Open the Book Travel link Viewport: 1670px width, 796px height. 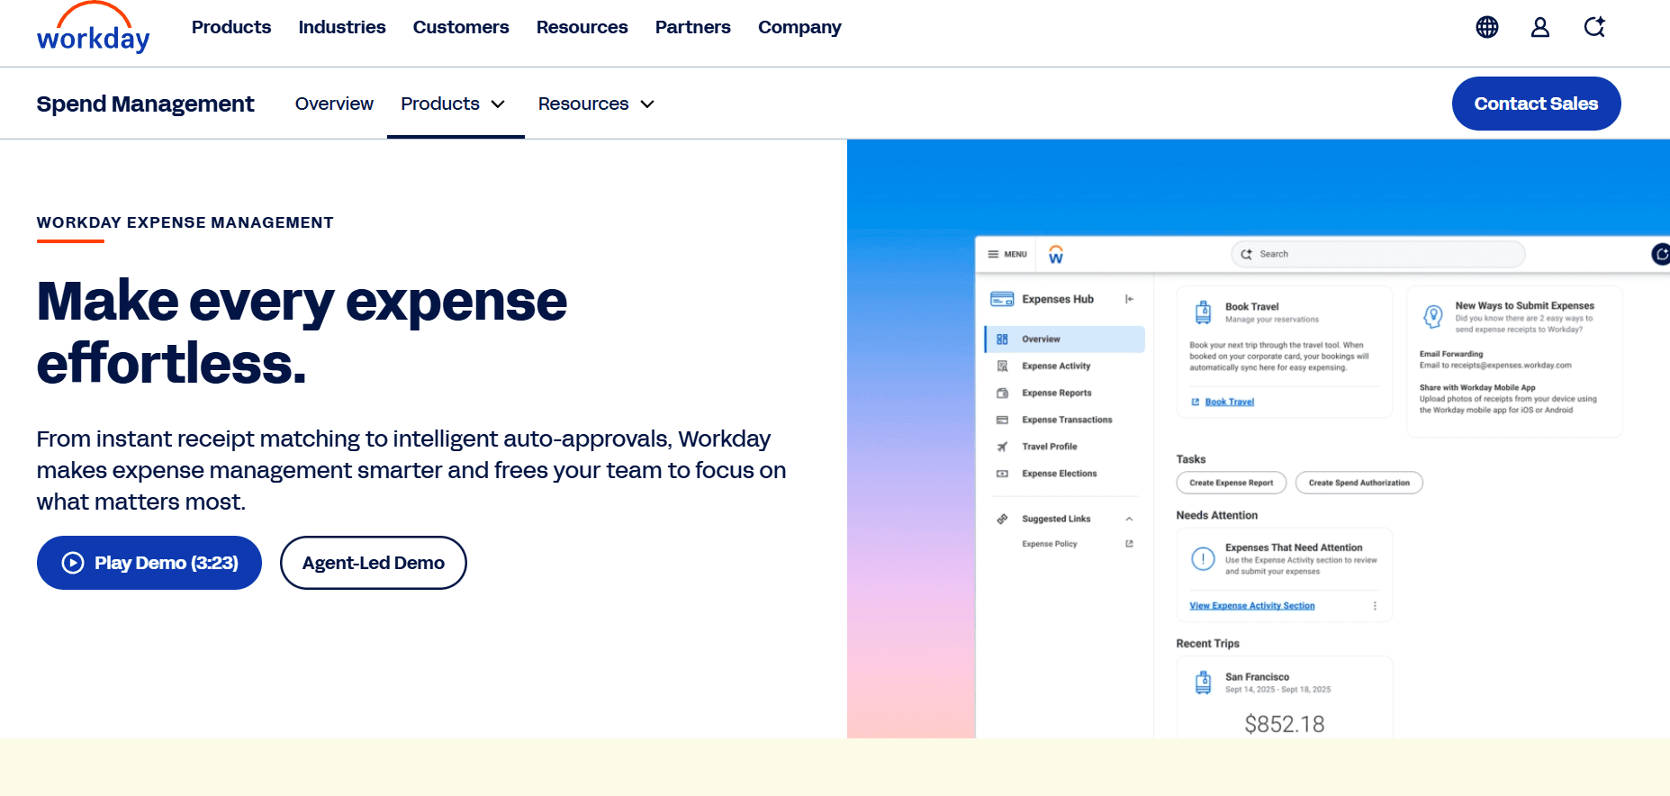1230,402
